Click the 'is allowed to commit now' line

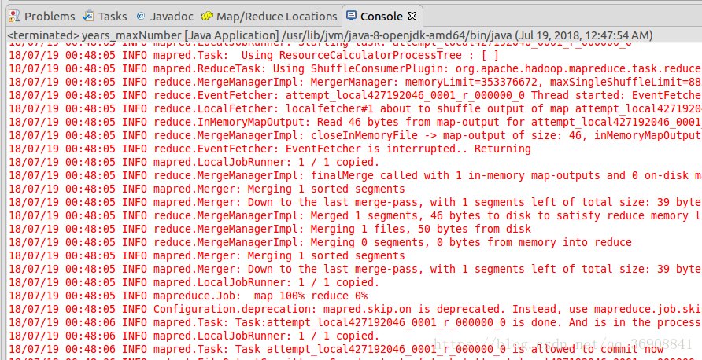(336, 350)
